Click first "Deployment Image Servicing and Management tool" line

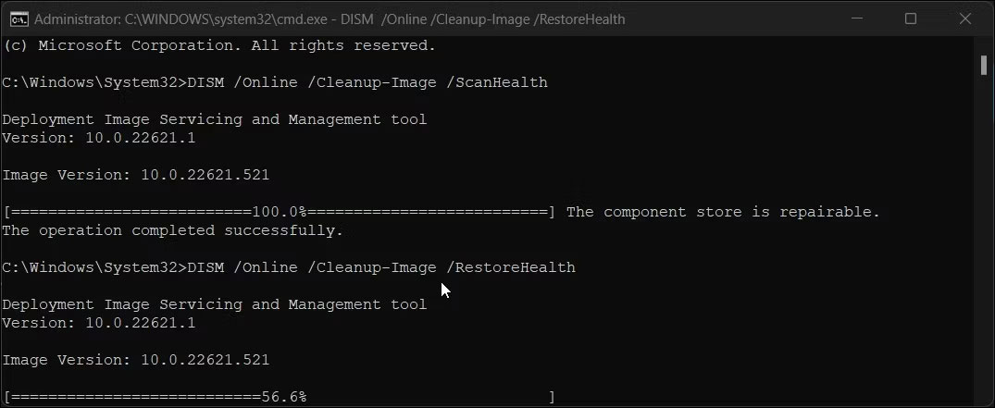pyautogui.click(x=214, y=119)
